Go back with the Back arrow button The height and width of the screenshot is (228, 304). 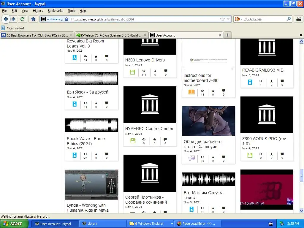[6, 19]
